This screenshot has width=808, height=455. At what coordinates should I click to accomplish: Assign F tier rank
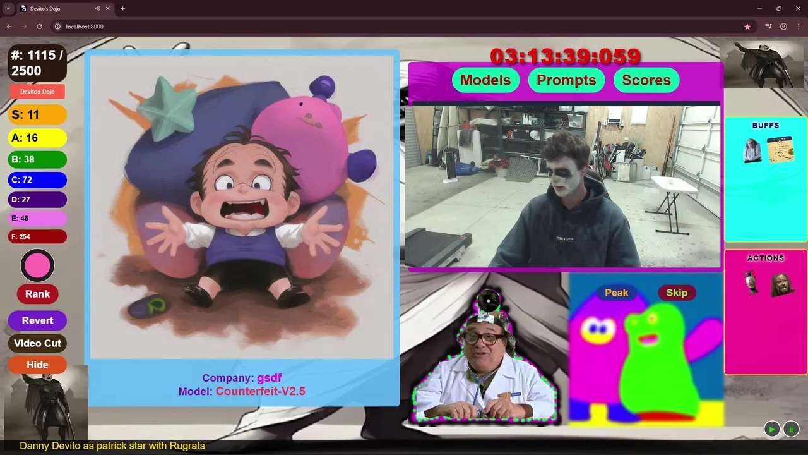[x=37, y=236]
